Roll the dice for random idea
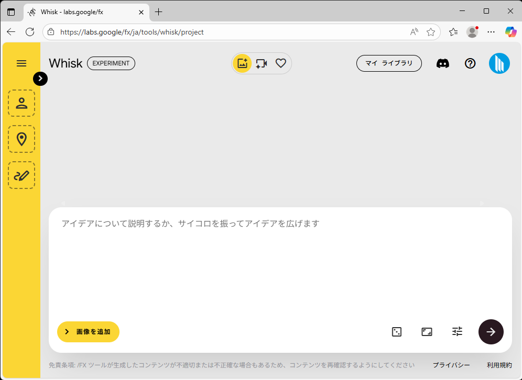 tap(397, 332)
